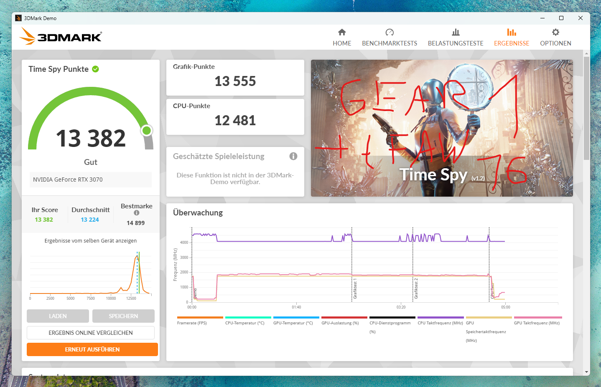Click the vertical scrollbar thumb
The image size is (601, 387).
click(586, 108)
